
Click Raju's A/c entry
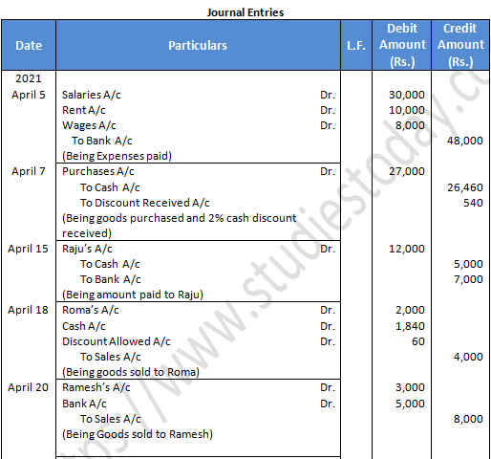pyautogui.click(x=87, y=249)
